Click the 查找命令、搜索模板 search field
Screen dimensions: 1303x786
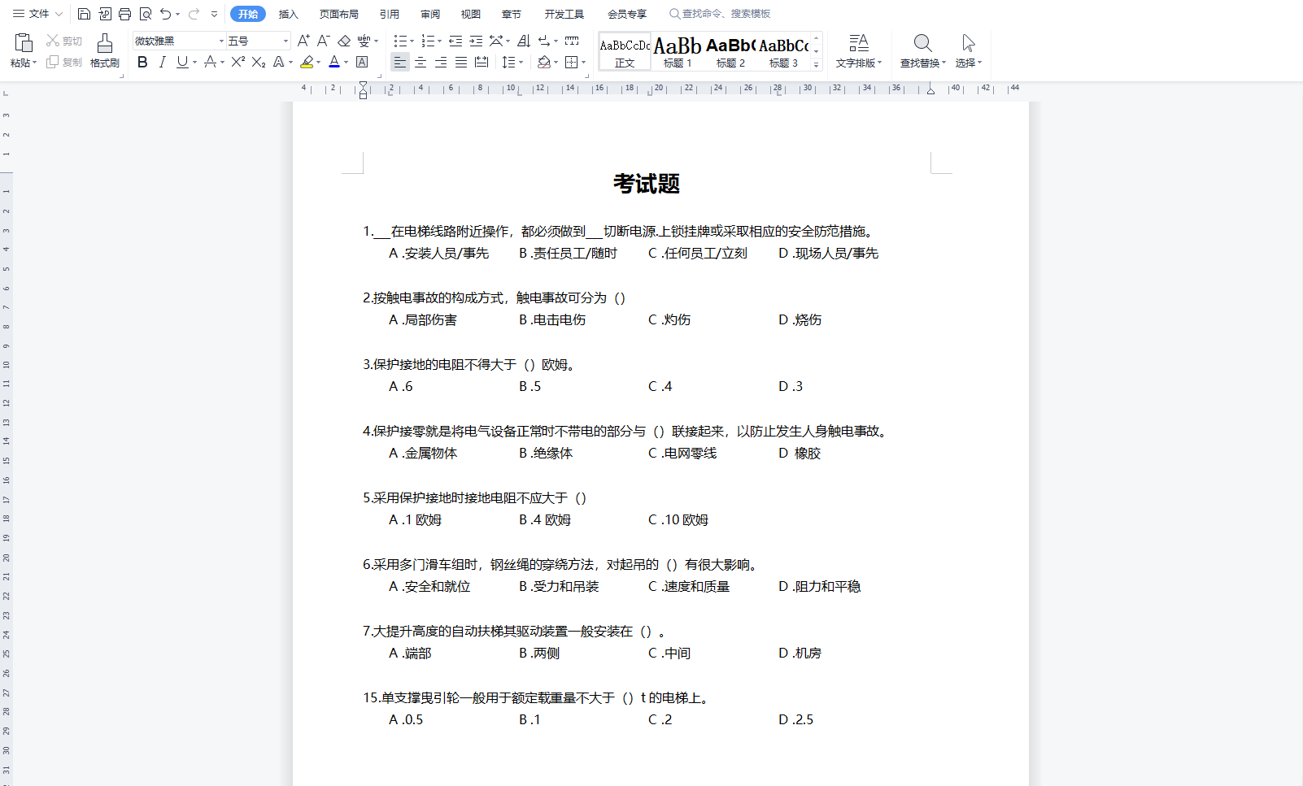point(720,14)
